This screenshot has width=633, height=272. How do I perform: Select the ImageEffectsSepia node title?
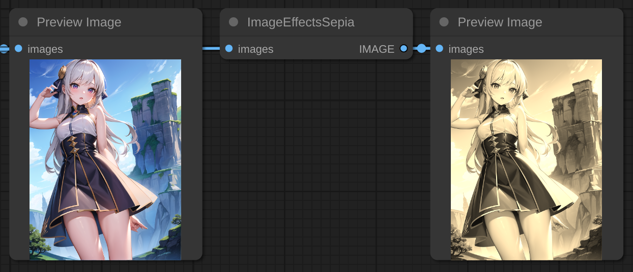coord(301,22)
